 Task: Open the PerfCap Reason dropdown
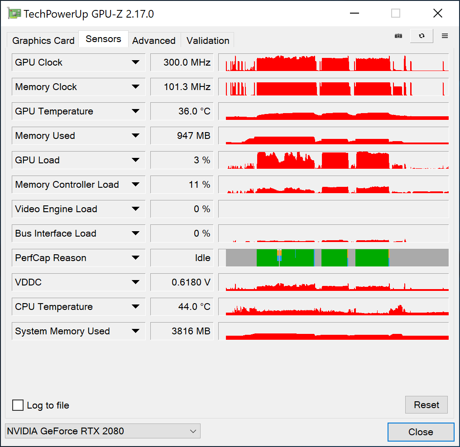[78, 257]
